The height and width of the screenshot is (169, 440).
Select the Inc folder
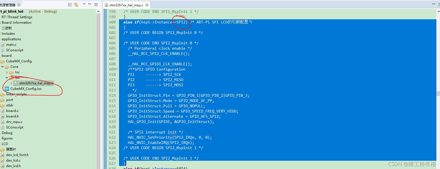click(x=17, y=72)
